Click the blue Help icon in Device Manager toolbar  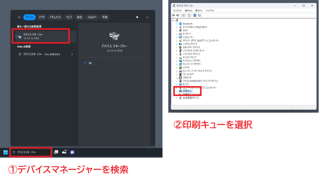[195, 15]
